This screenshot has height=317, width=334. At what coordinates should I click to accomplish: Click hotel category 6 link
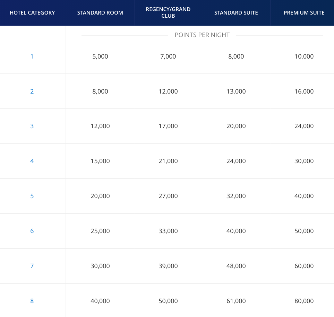click(x=32, y=231)
